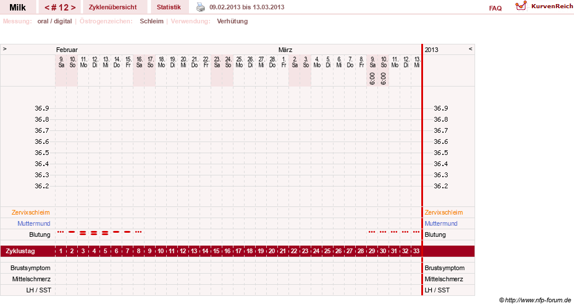Go to next cycle with the right angle bracket
574x307 pixels.
pos(73,8)
